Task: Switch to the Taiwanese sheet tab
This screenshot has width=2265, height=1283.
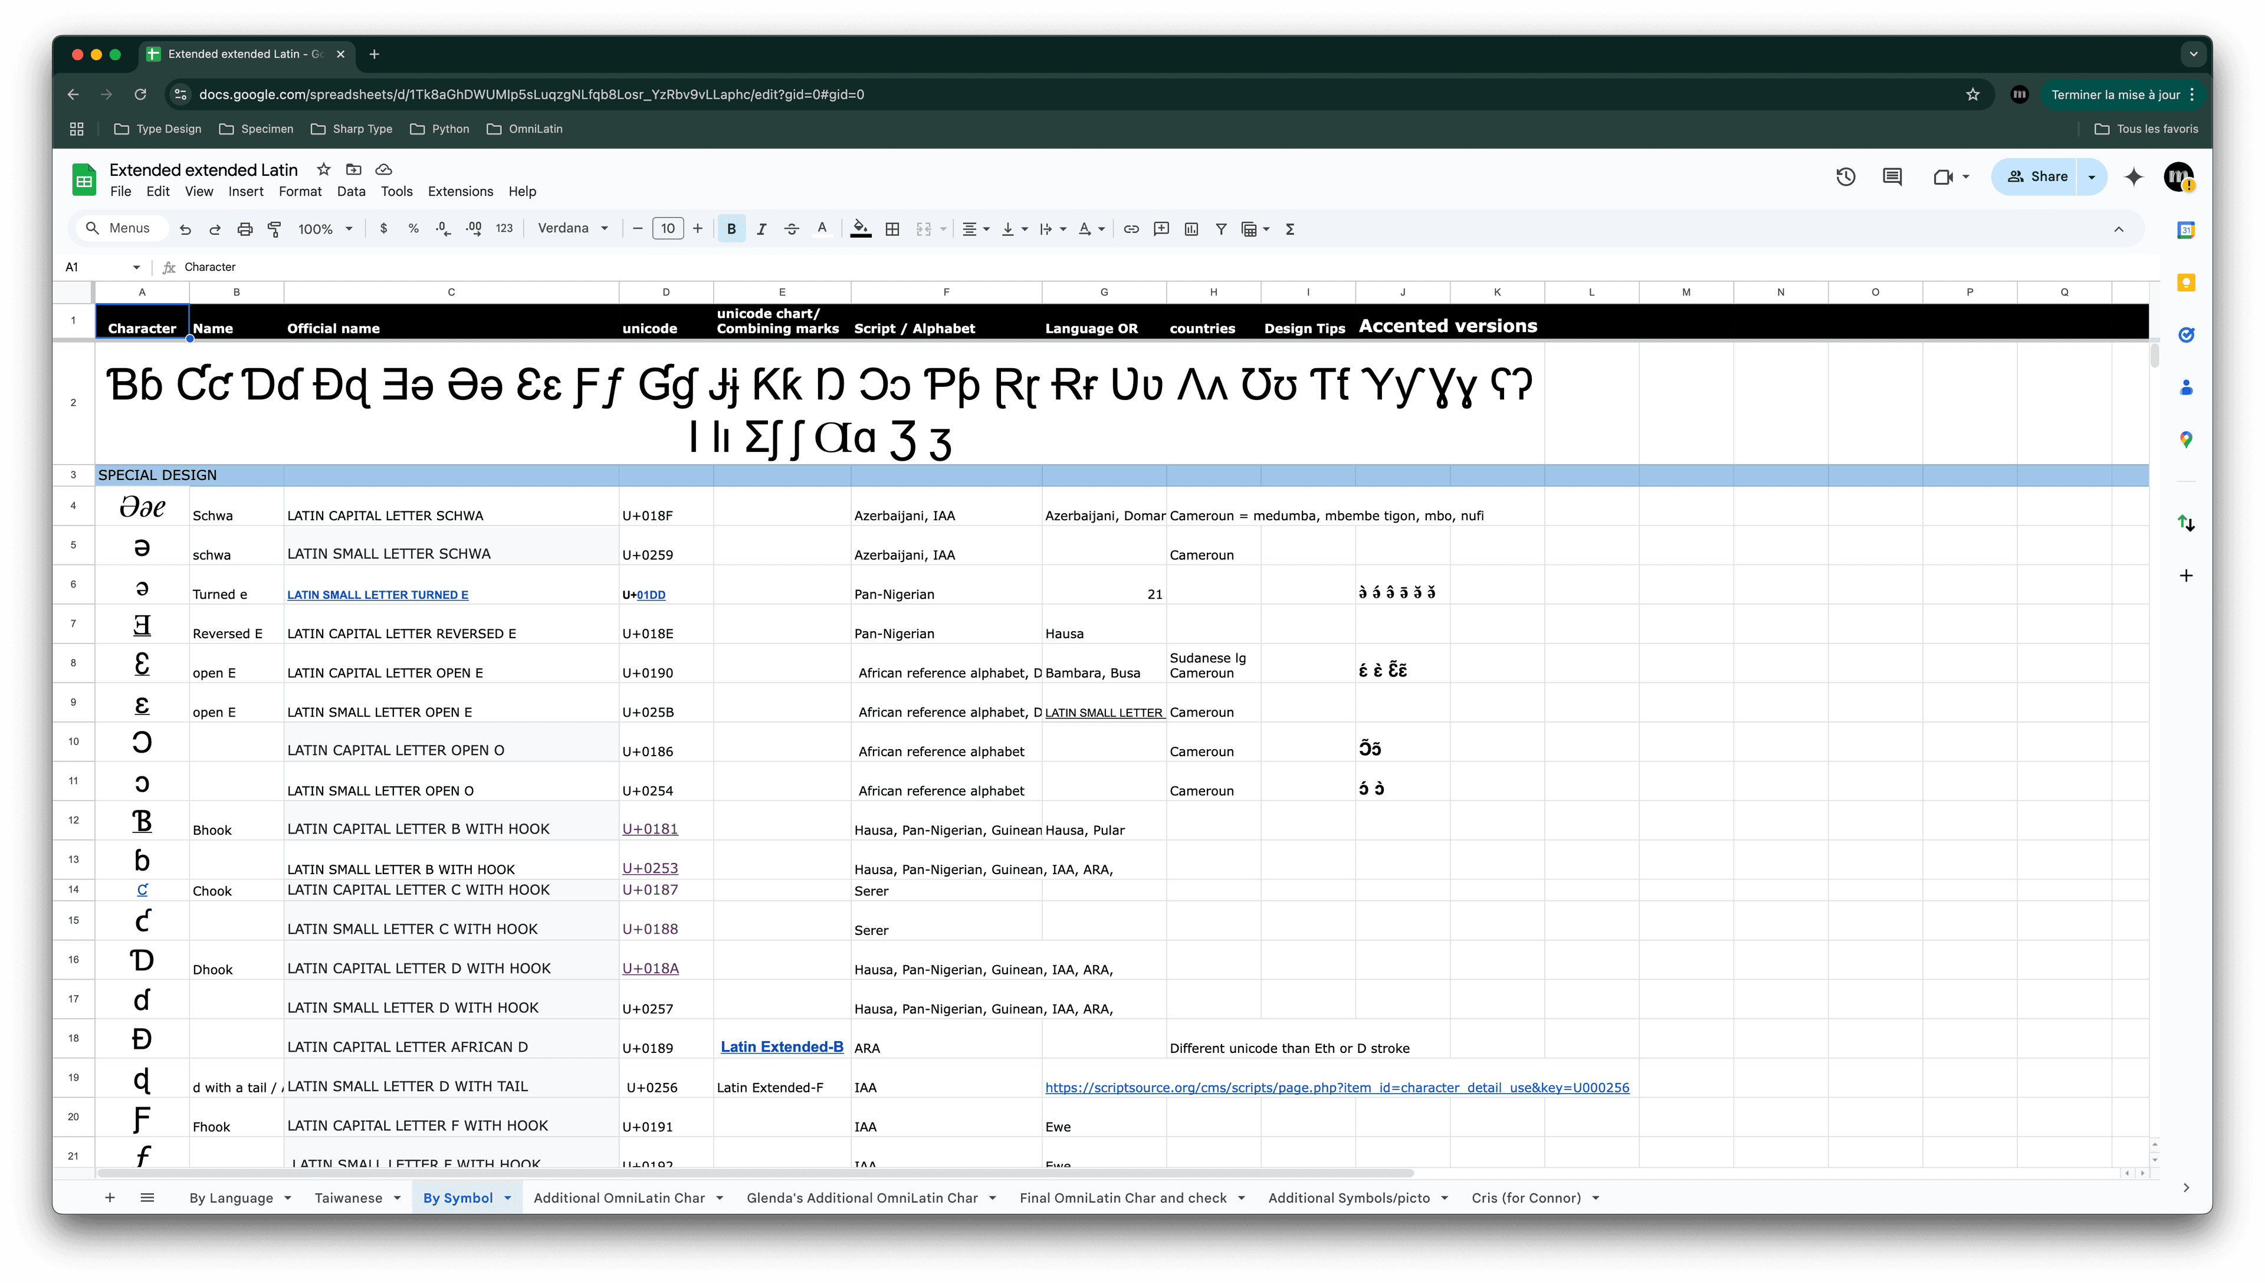Action: (x=348, y=1197)
